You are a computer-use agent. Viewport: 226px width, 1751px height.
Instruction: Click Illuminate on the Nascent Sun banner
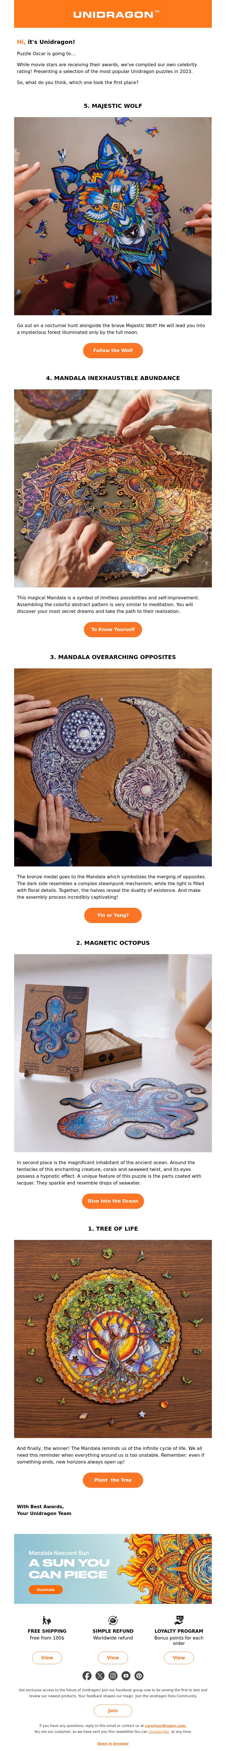(45, 1589)
